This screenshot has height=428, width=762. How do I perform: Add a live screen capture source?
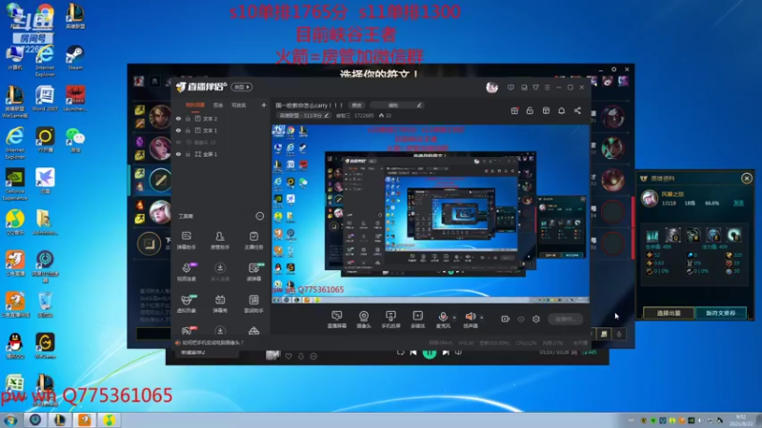(337, 320)
